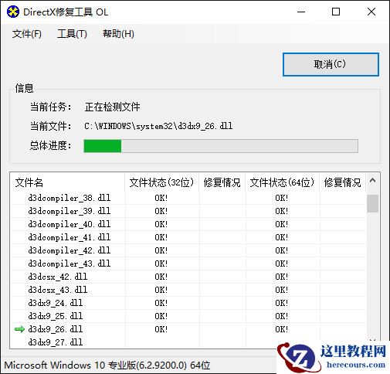This screenshot has width=390, height=374.
Task: Click 64-bit OK! status for d3dx9_25.dll
Action: (x=282, y=316)
